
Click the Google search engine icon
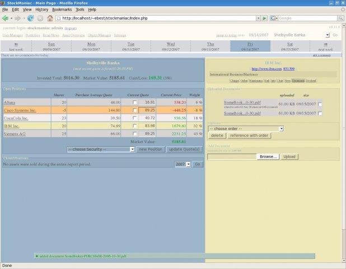pyautogui.click(x=273, y=18)
